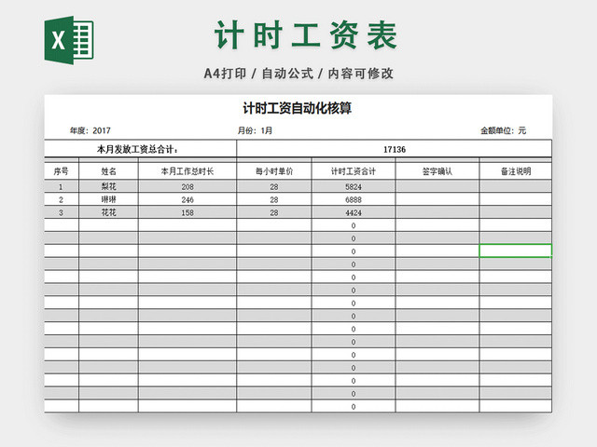
Task: Select the total value cell 17136
Action: tap(394, 149)
